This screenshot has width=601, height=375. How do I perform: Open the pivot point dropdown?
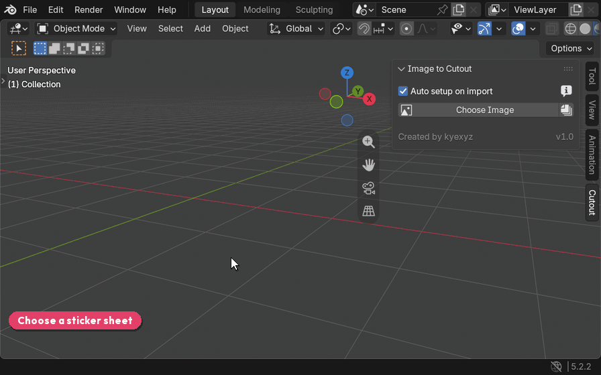coord(341,29)
